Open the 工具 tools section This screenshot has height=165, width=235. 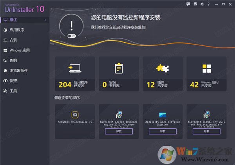[x=25, y=91]
